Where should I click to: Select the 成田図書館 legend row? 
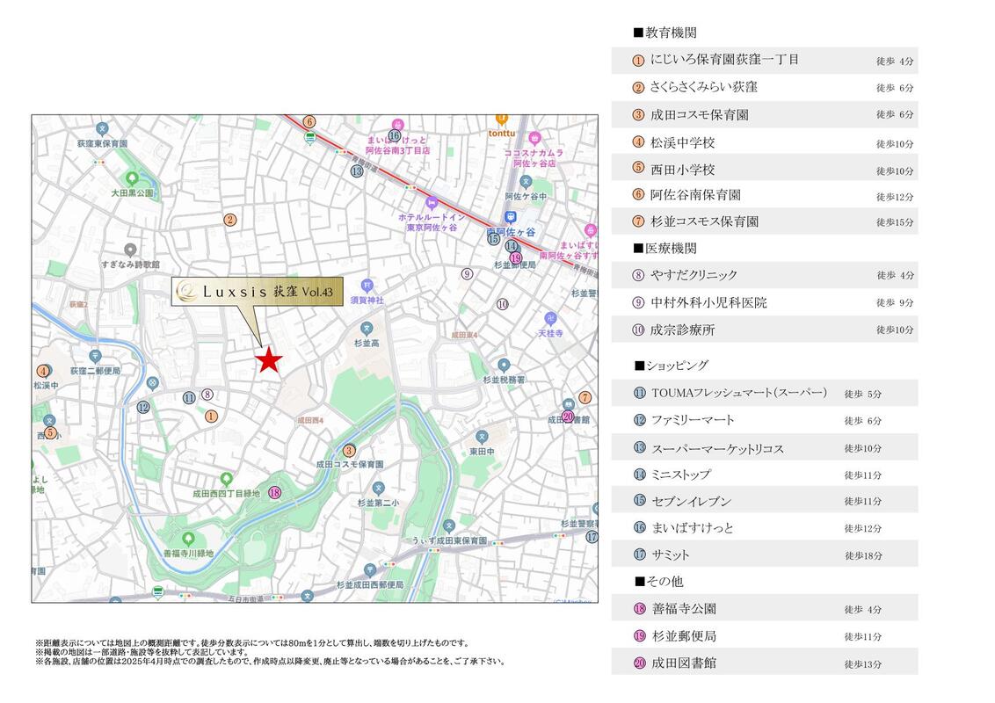[683, 663]
